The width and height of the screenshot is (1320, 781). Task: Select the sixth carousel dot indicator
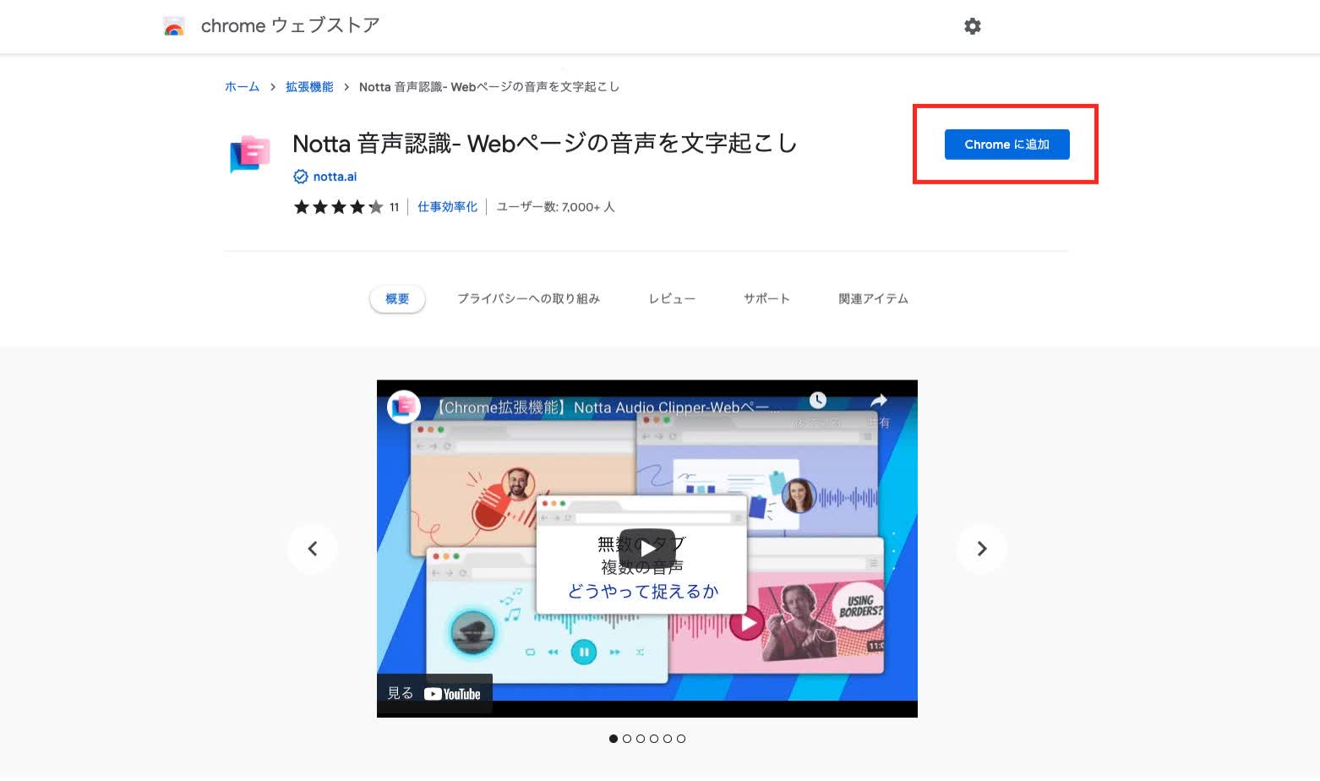[681, 739]
